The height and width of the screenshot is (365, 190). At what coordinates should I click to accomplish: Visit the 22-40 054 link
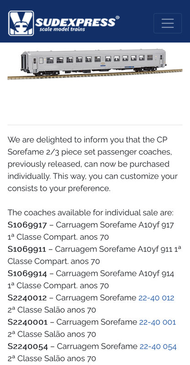pyautogui.click(x=158, y=346)
